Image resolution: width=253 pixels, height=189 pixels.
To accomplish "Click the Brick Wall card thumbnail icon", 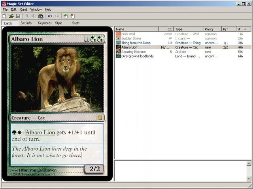I will (118, 34).
